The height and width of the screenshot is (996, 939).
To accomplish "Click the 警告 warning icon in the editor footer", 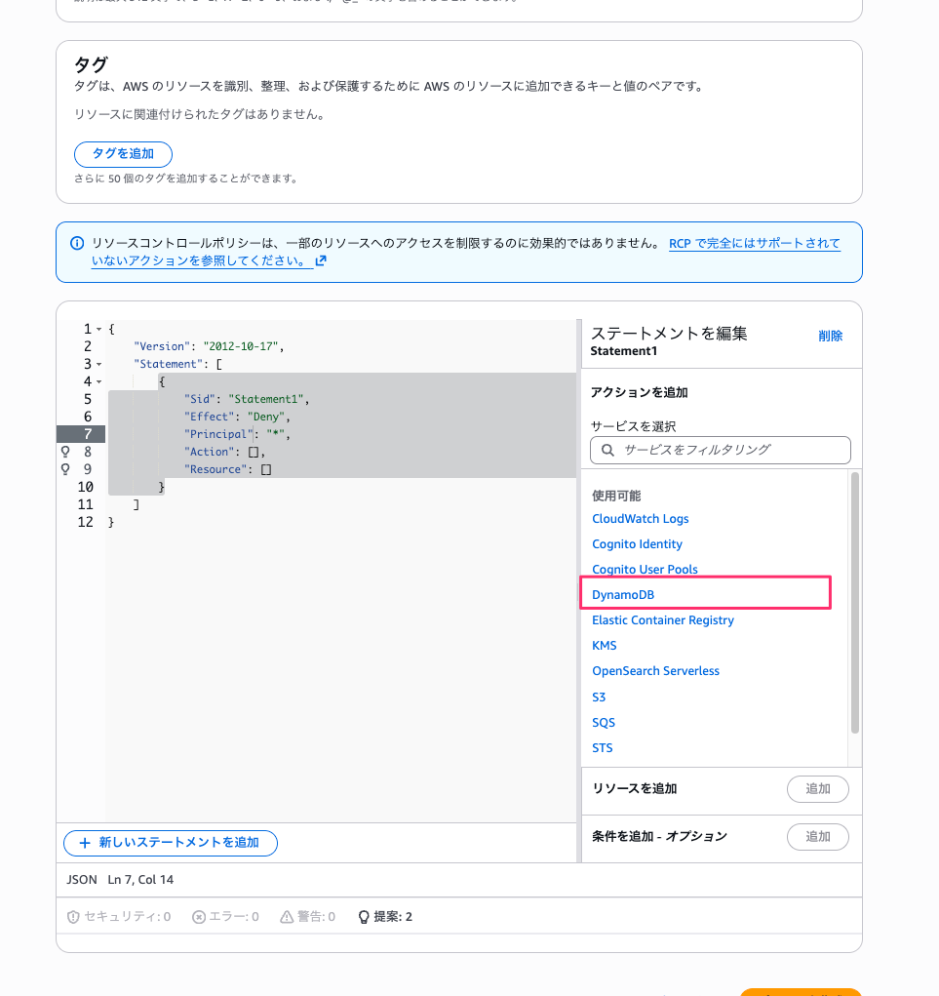I will (x=286, y=916).
